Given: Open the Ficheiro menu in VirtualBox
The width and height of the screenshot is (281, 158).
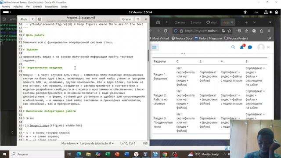Looking at the screenshot, I should (6, 7).
